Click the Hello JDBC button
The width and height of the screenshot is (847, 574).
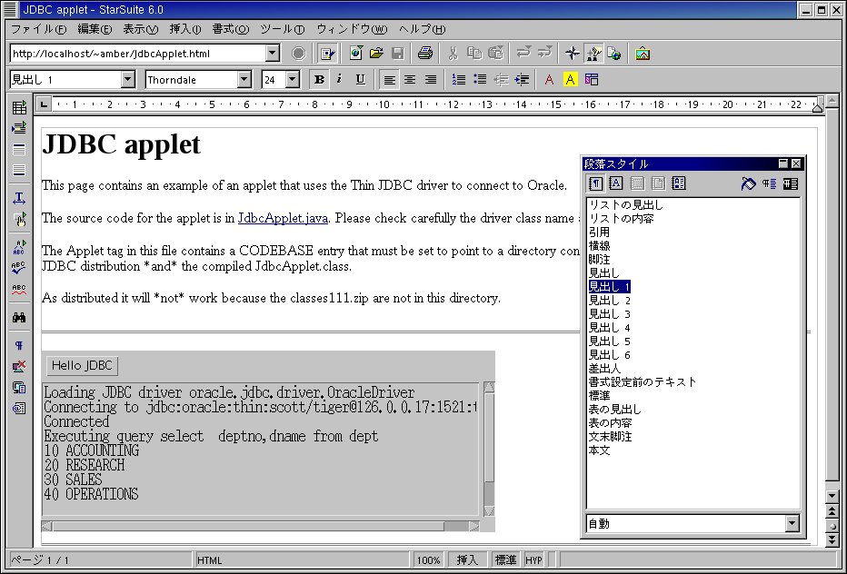(x=82, y=366)
